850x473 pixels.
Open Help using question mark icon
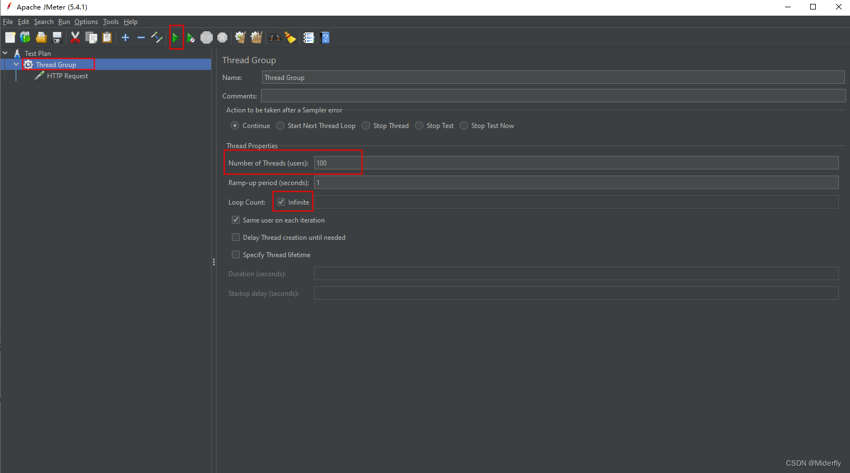[325, 37]
